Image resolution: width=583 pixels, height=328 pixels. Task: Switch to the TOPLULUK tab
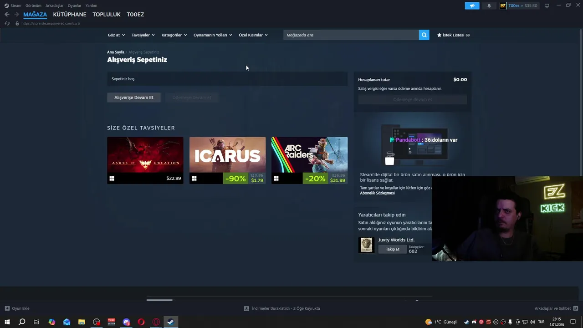pos(107,15)
